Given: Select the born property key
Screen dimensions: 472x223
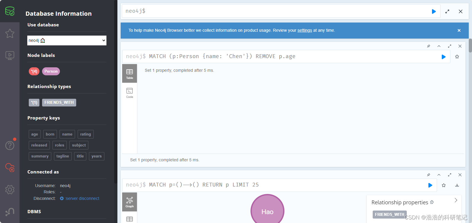Looking at the screenshot, I should coord(50,134).
